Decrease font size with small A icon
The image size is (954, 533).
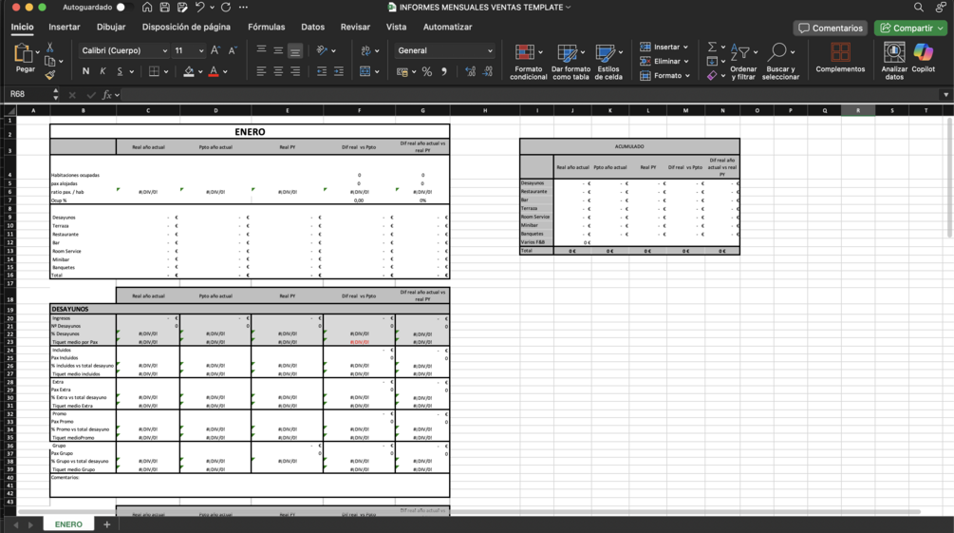[x=233, y=50]
